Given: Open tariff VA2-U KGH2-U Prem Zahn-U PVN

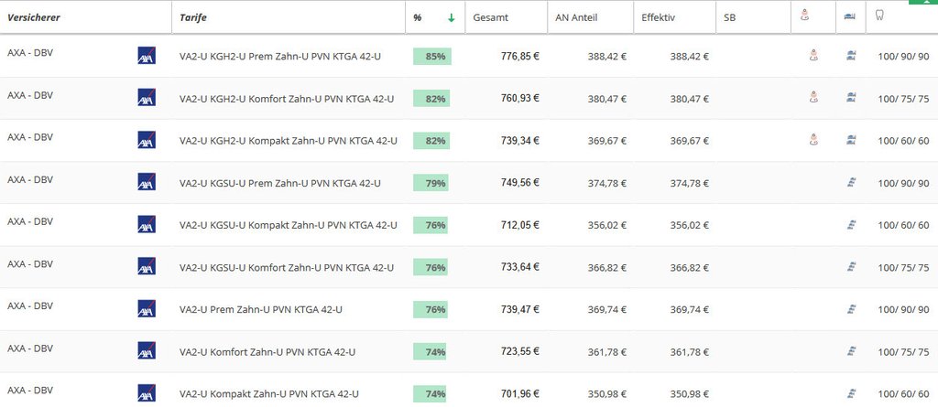Looking at the screenshot, I should click(x=280, y=57).
